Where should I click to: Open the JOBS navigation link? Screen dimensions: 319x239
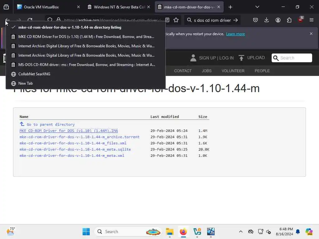click(207, 71)
